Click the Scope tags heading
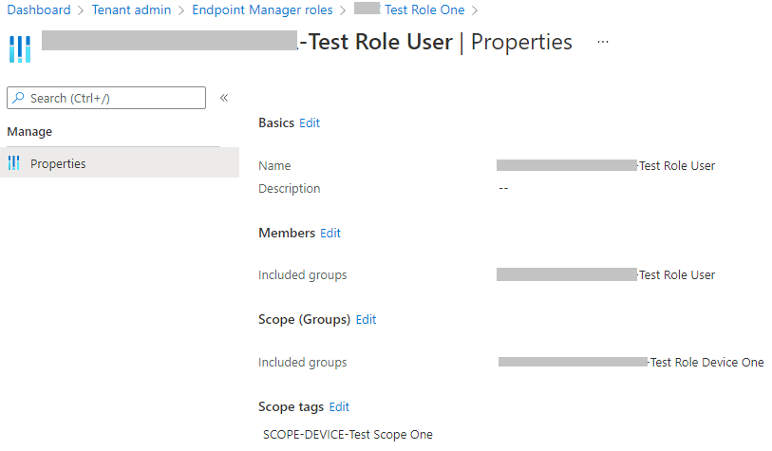This screenshot has width=772, height=451. (x=291, y=406)
